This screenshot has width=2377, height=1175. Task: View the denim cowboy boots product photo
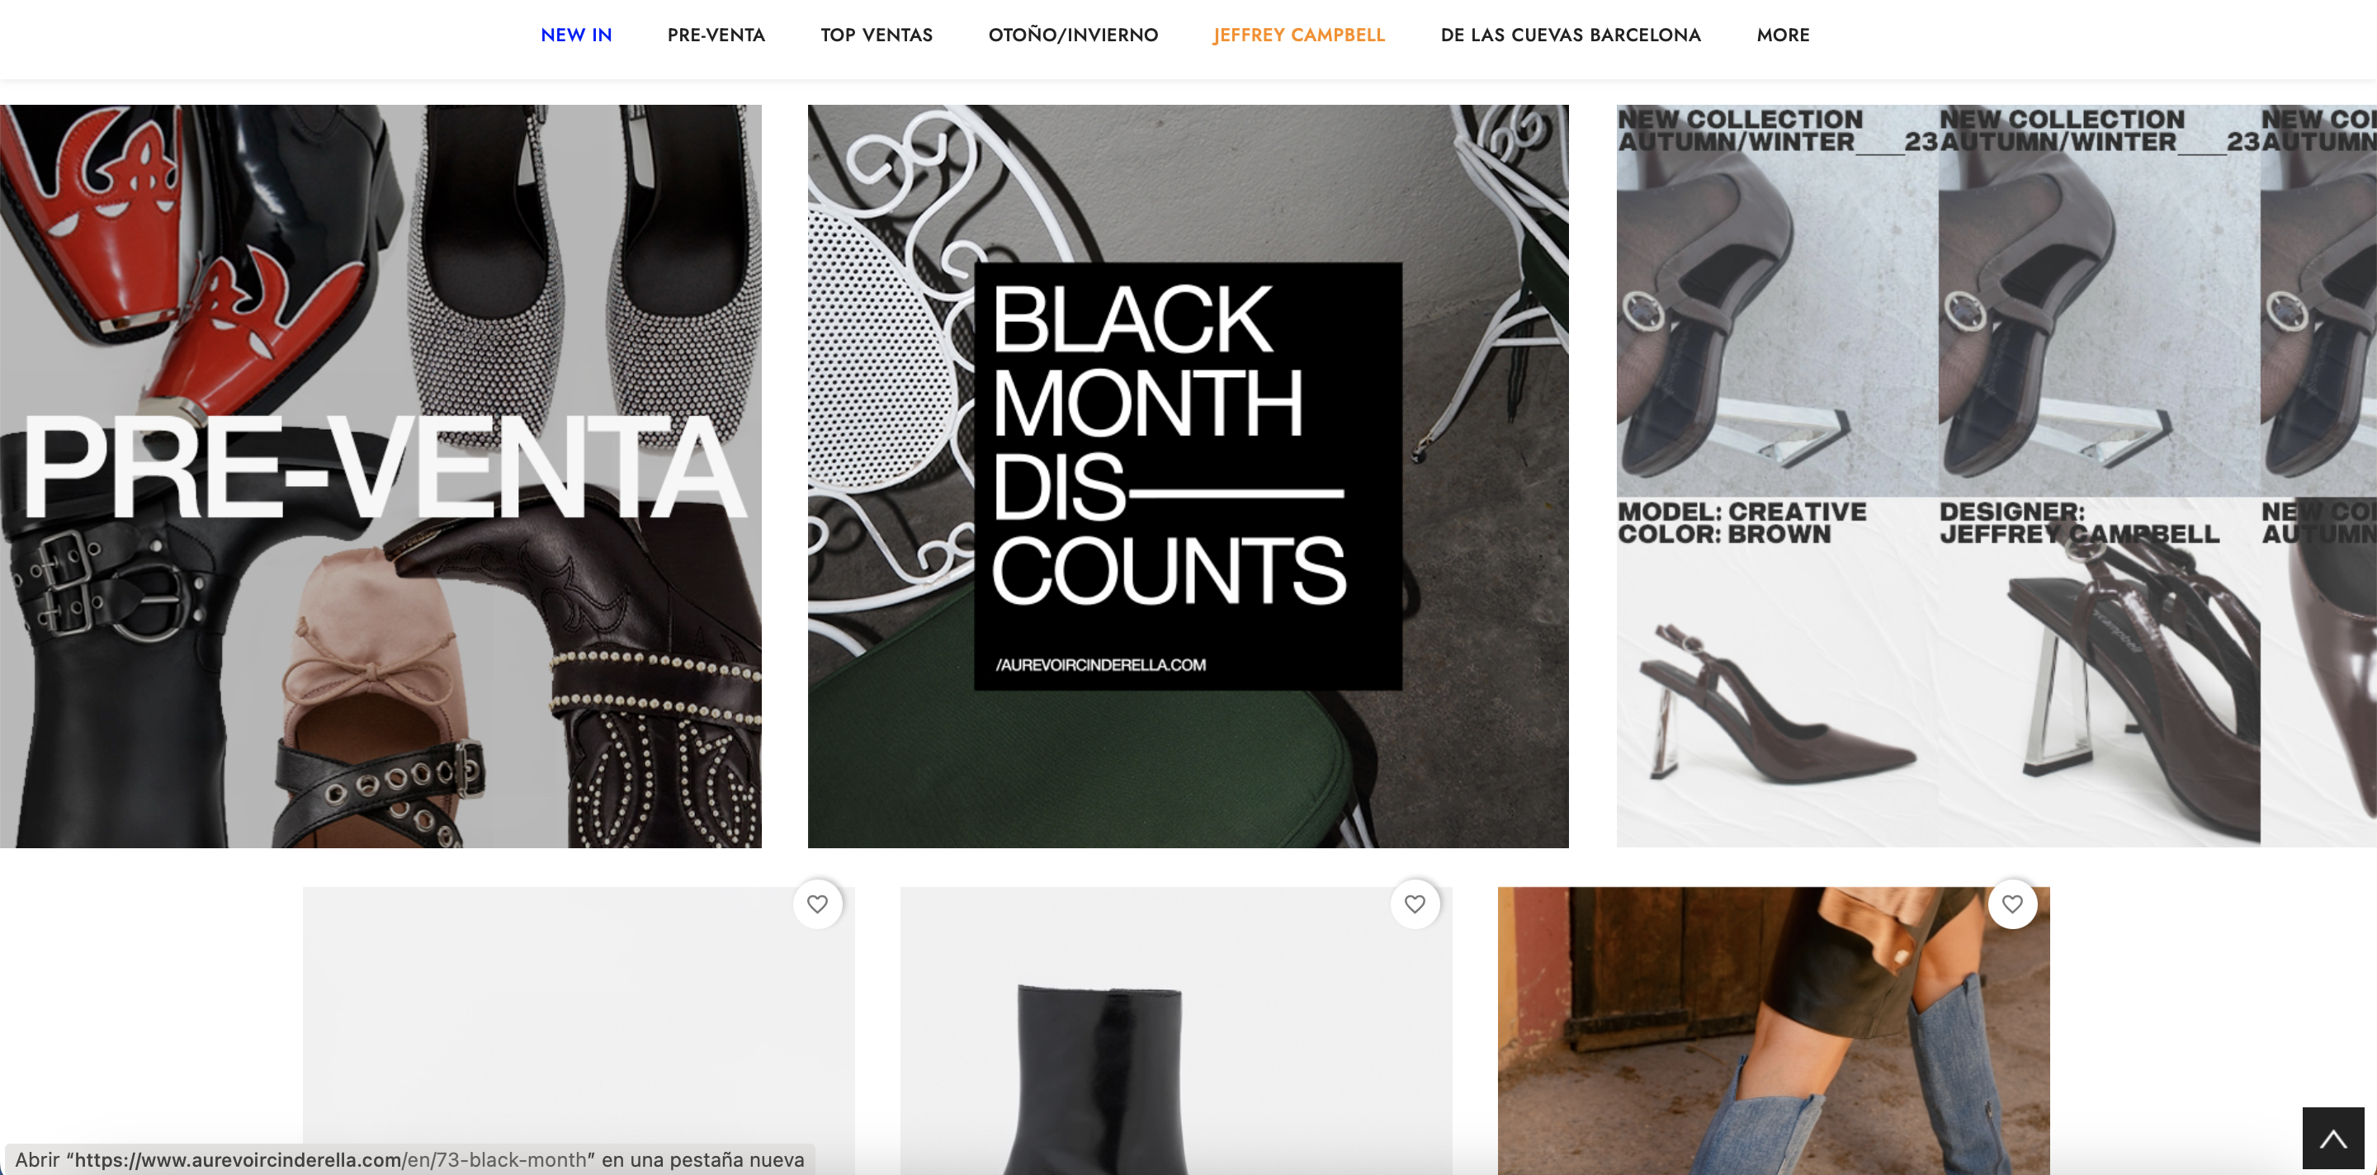(1774, 1031)
